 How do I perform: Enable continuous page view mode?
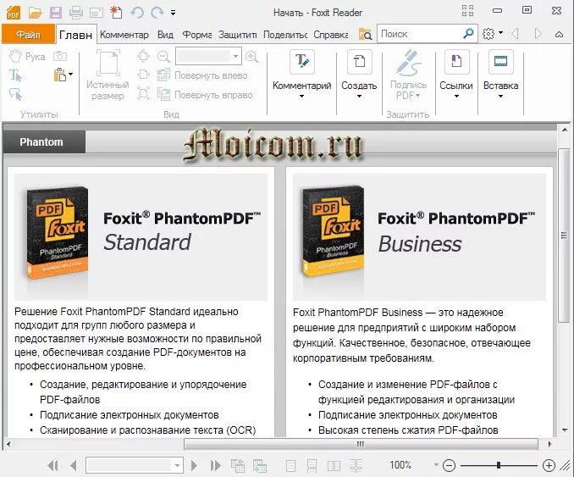[312, 466]
